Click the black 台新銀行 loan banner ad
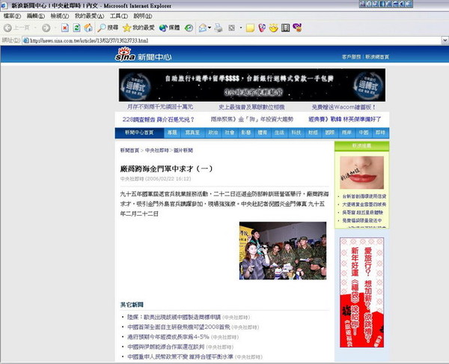The height and width of the screenshot is (364, 449). point(252,85)
